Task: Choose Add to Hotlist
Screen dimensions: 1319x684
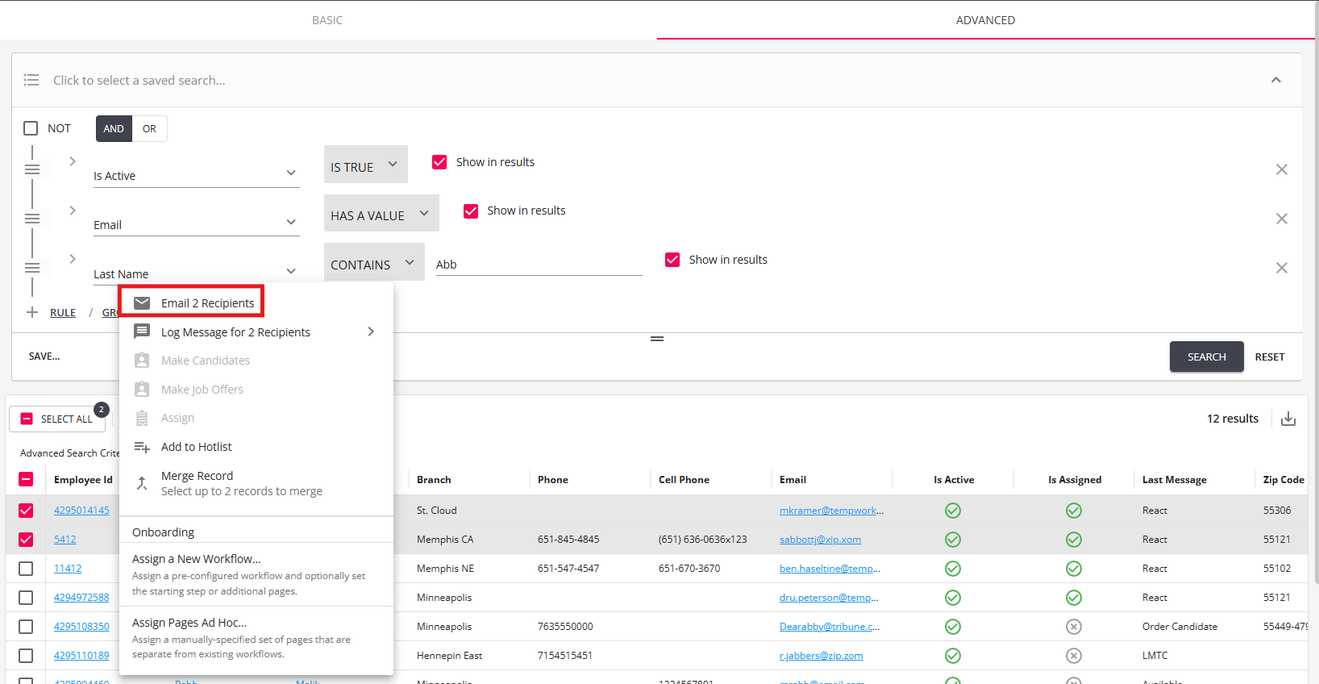Action: (x=256, y=447)
